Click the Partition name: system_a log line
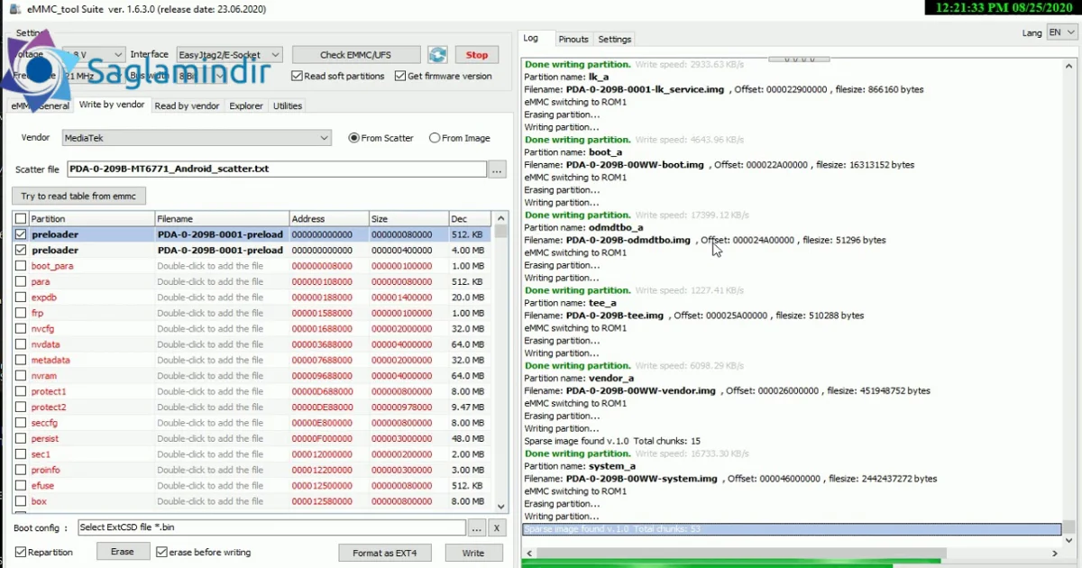Image resolution: width=1082 pixels, height=568 pixels. pos(580,466)
